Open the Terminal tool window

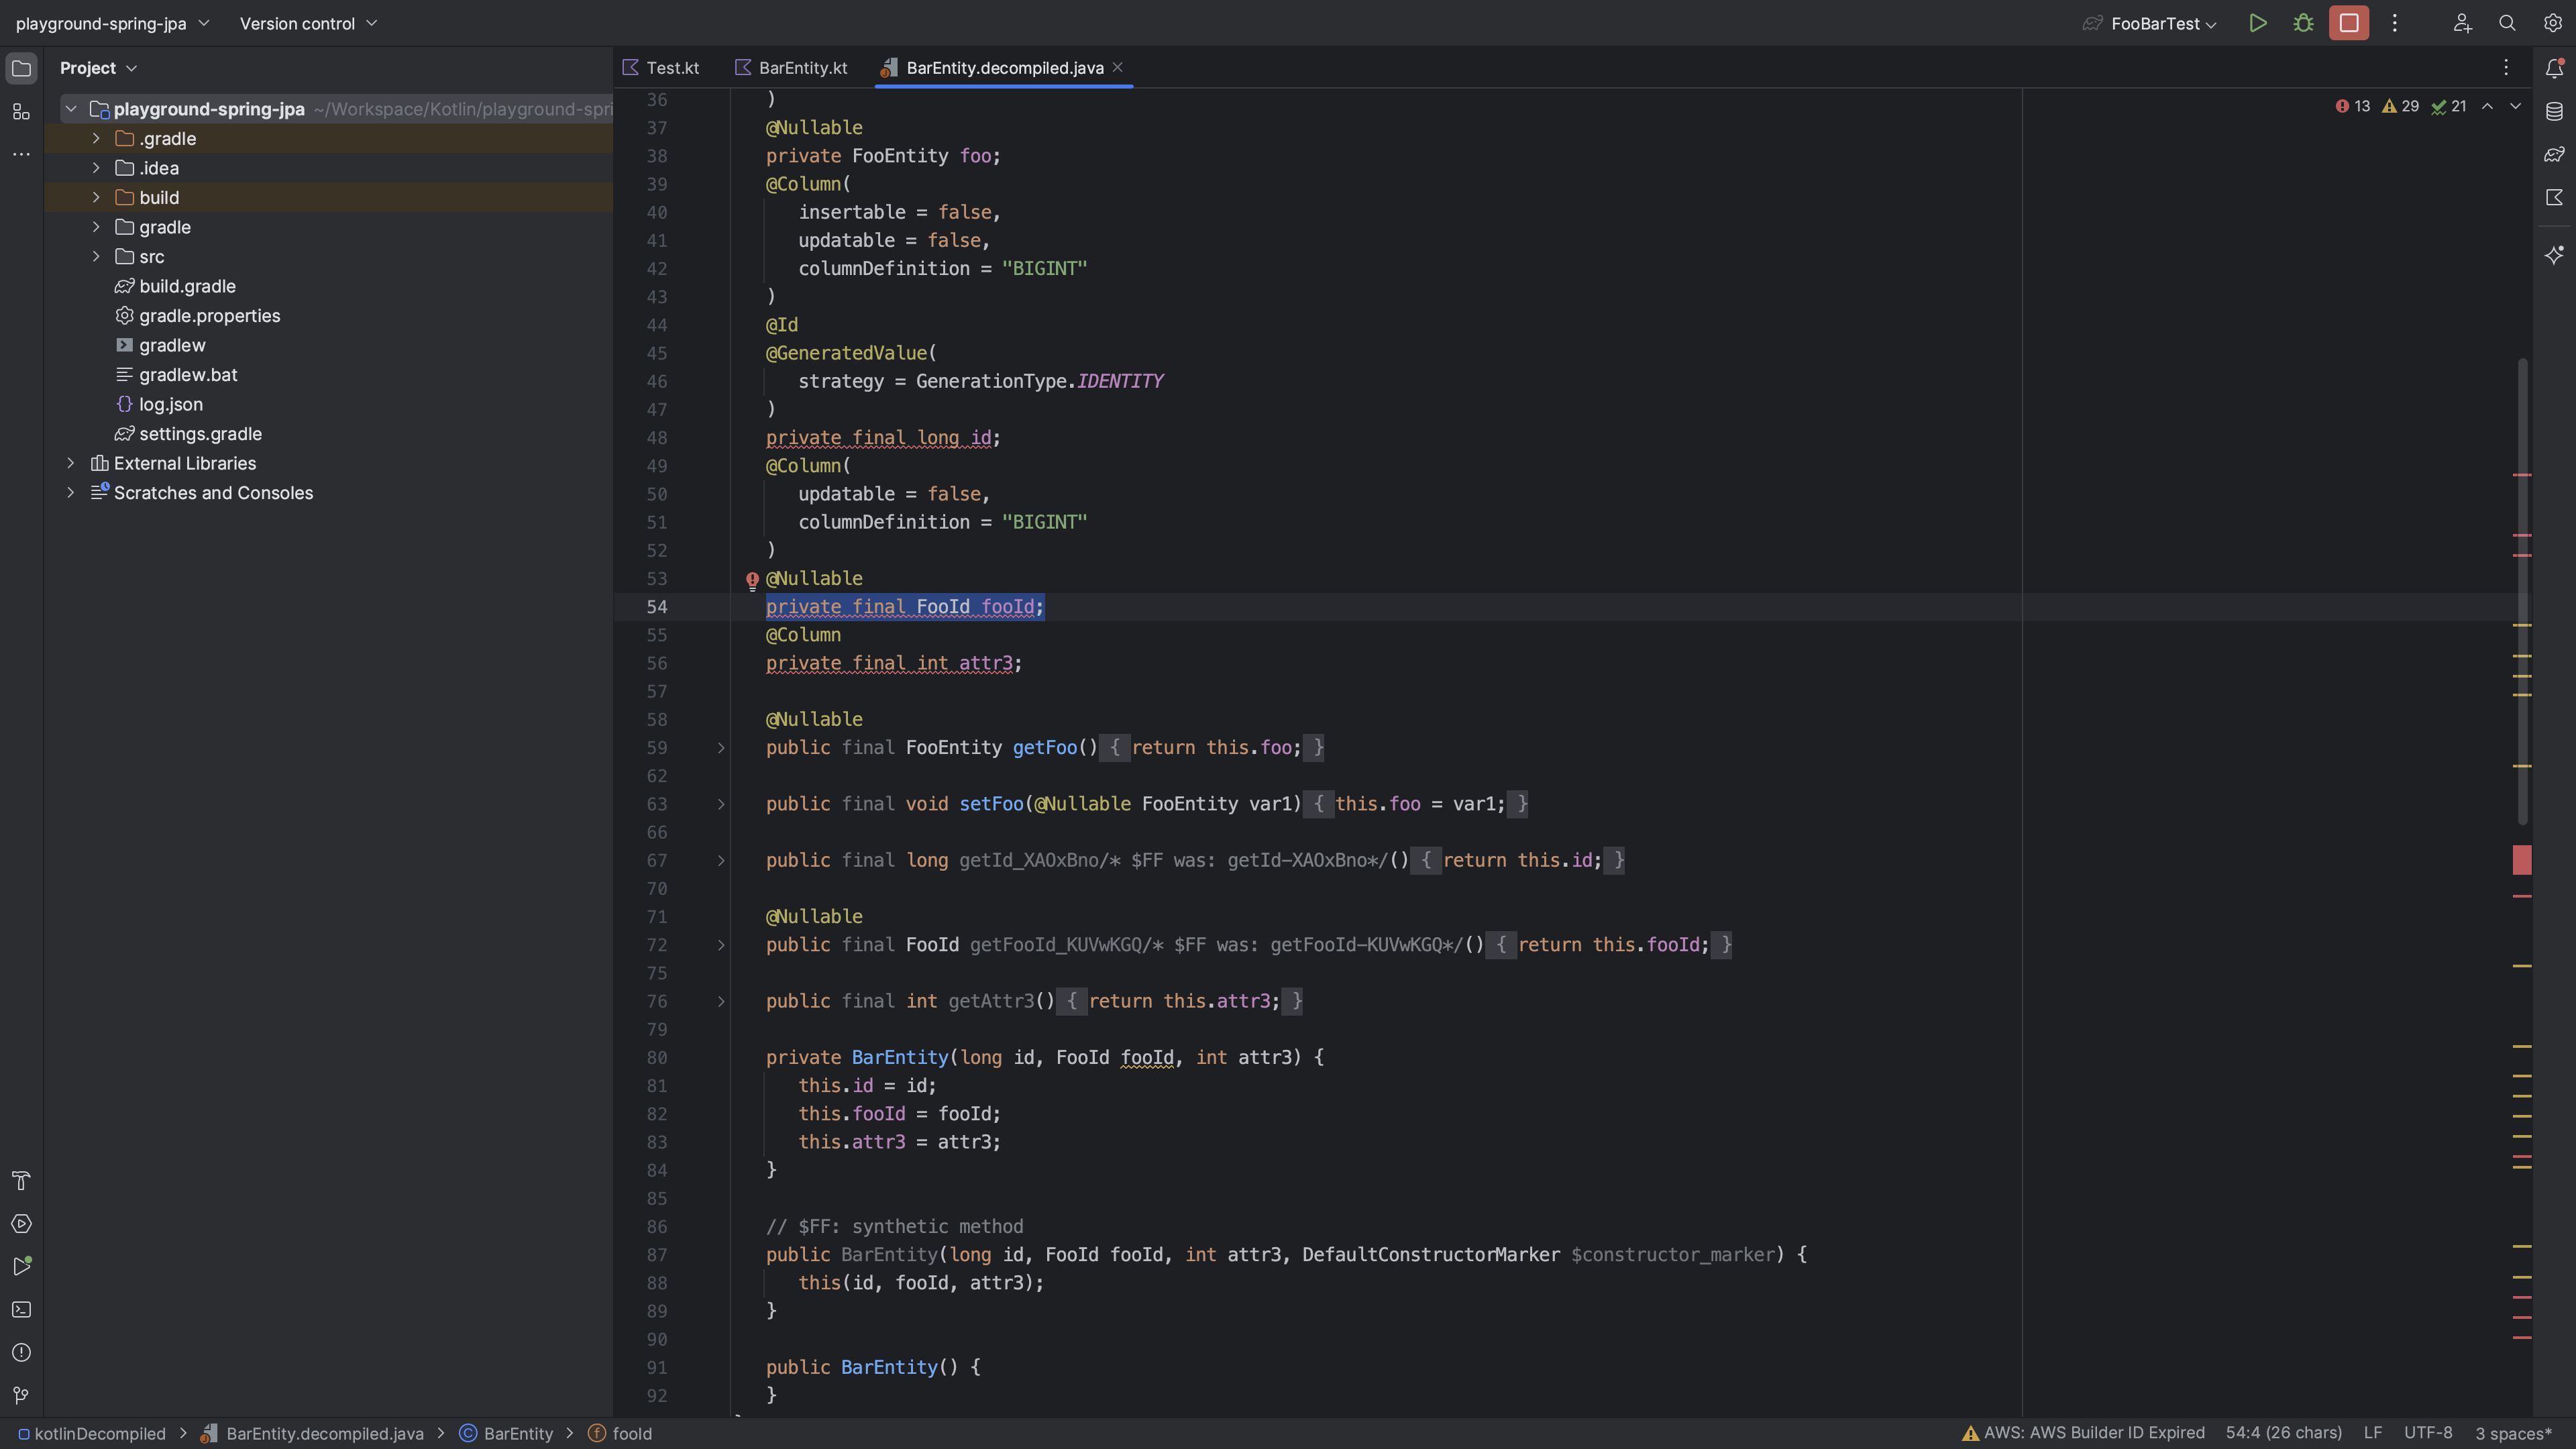[x=21, y=1309]
